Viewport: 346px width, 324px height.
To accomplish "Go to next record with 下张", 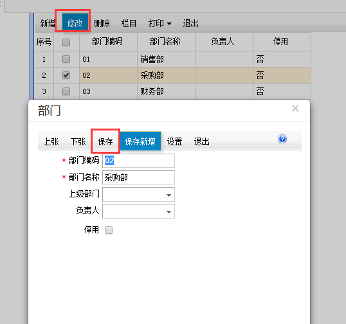I will click(78, 141).
